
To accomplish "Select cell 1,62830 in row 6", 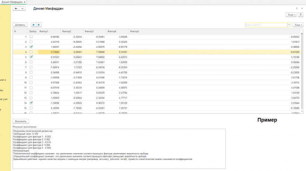I will point(117,62).
